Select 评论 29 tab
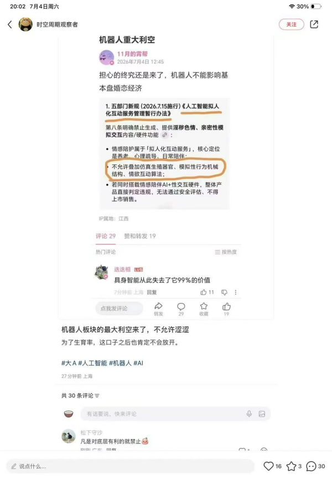Image resolution: width=332 pixels, height=482 pixels. tap(106, 236)
